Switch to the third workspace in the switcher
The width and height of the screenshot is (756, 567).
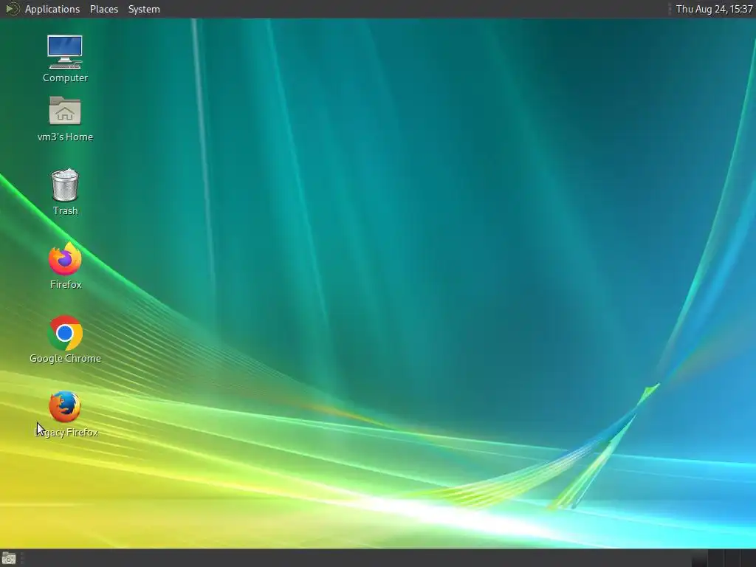(732, 558)
